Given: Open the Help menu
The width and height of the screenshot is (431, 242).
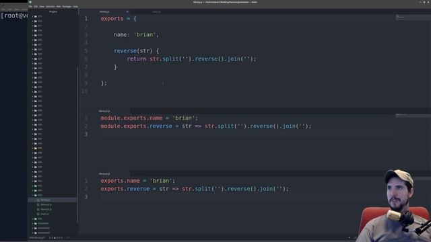Looking at the screenshot, I should 75,6.
